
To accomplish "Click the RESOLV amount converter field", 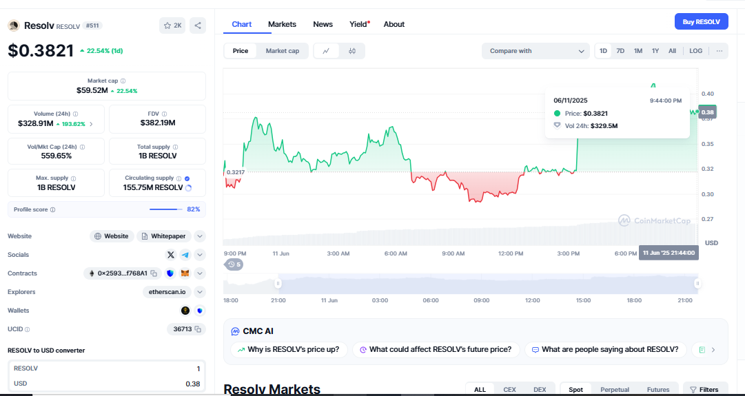I will [x=107, y=368].
